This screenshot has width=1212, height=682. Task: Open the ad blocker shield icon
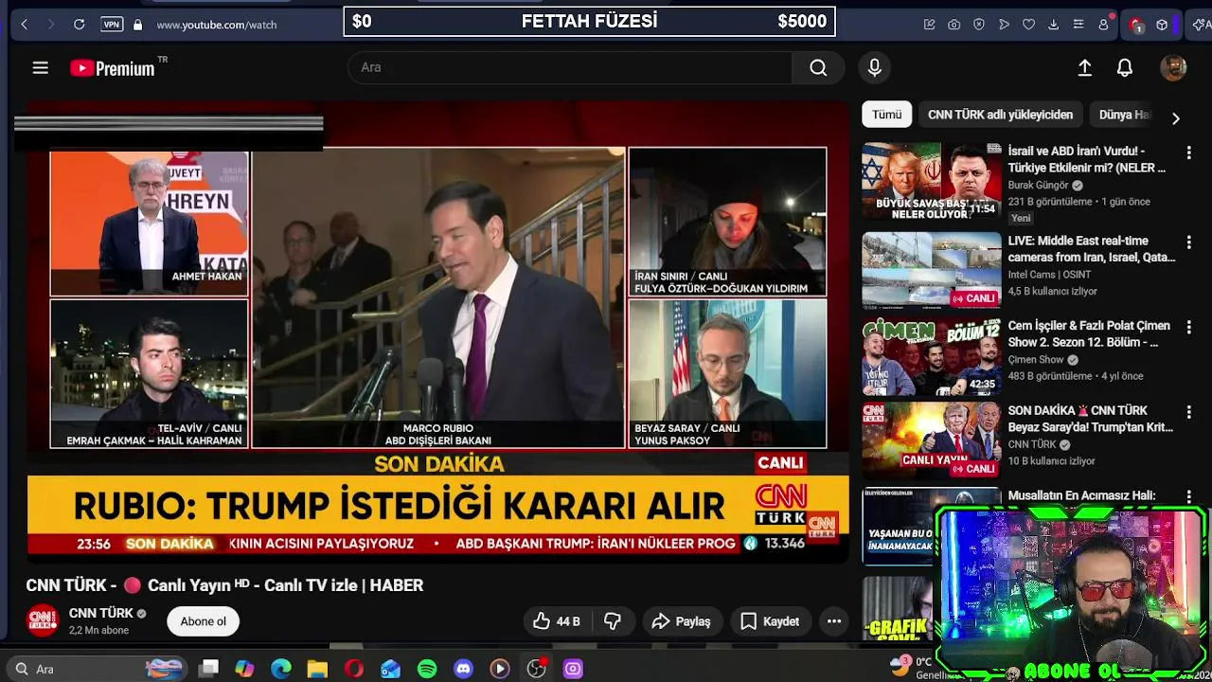(979, 25)
